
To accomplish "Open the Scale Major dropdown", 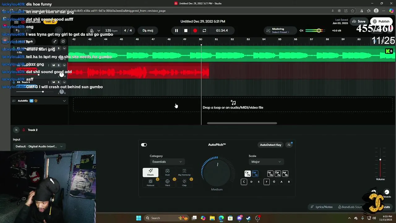I will point(266,162).
